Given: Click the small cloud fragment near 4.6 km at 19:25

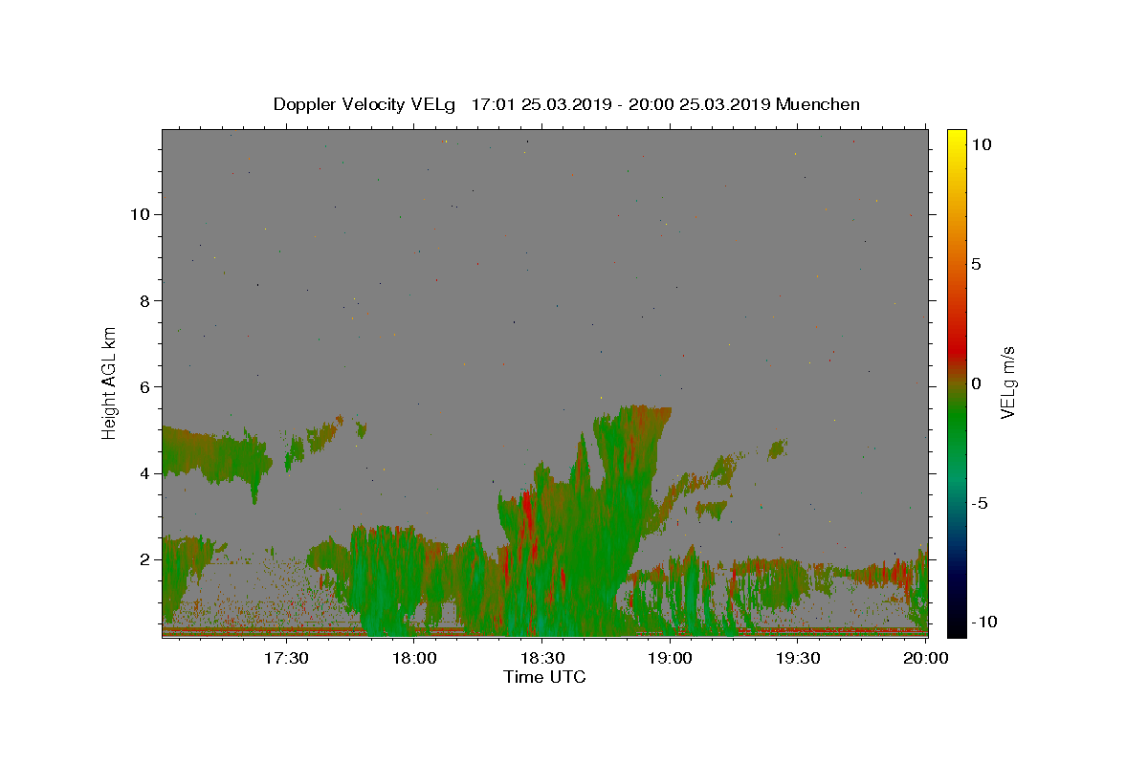Looking at the screenshot, I should [x=777, y=448].
